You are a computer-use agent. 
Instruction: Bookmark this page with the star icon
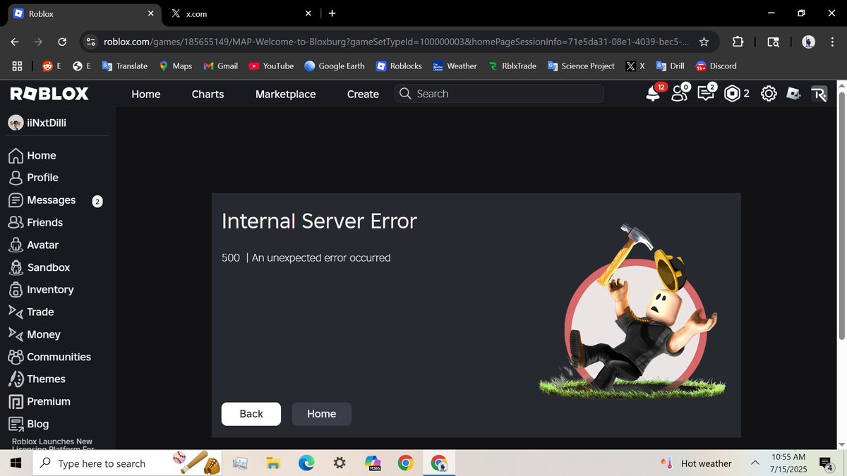[x=704, y=42]
